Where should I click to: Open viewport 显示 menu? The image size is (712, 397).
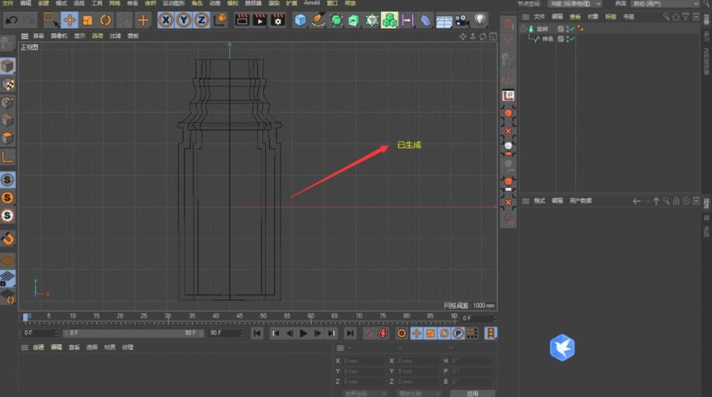point(79,36)
